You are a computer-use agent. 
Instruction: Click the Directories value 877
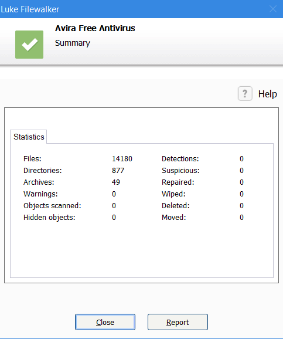(118, 171)
